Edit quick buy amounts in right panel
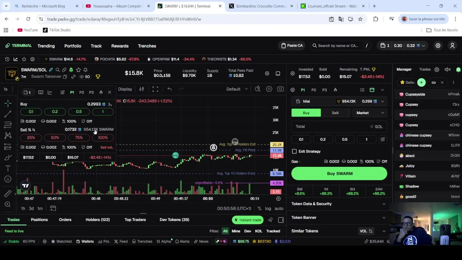 pyautogui.click(x=383, y=139)
